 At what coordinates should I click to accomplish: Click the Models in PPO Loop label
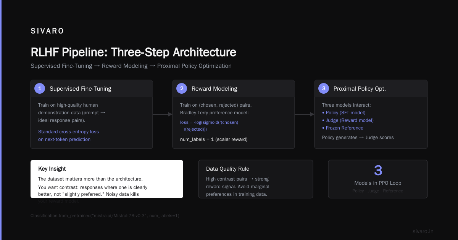tap(378, 183)
